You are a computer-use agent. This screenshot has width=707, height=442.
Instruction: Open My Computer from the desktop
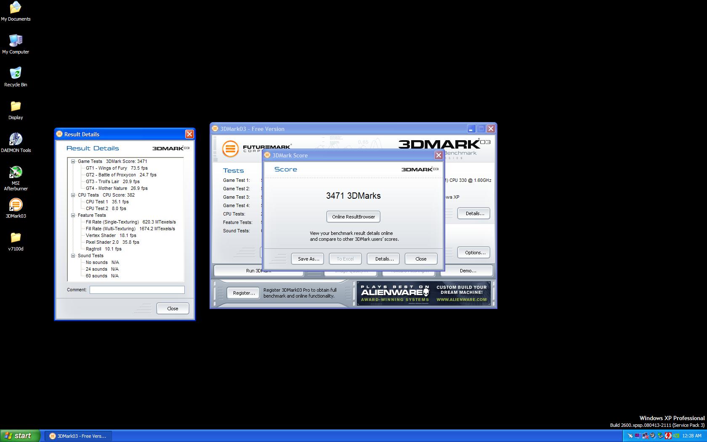point(16,41)
